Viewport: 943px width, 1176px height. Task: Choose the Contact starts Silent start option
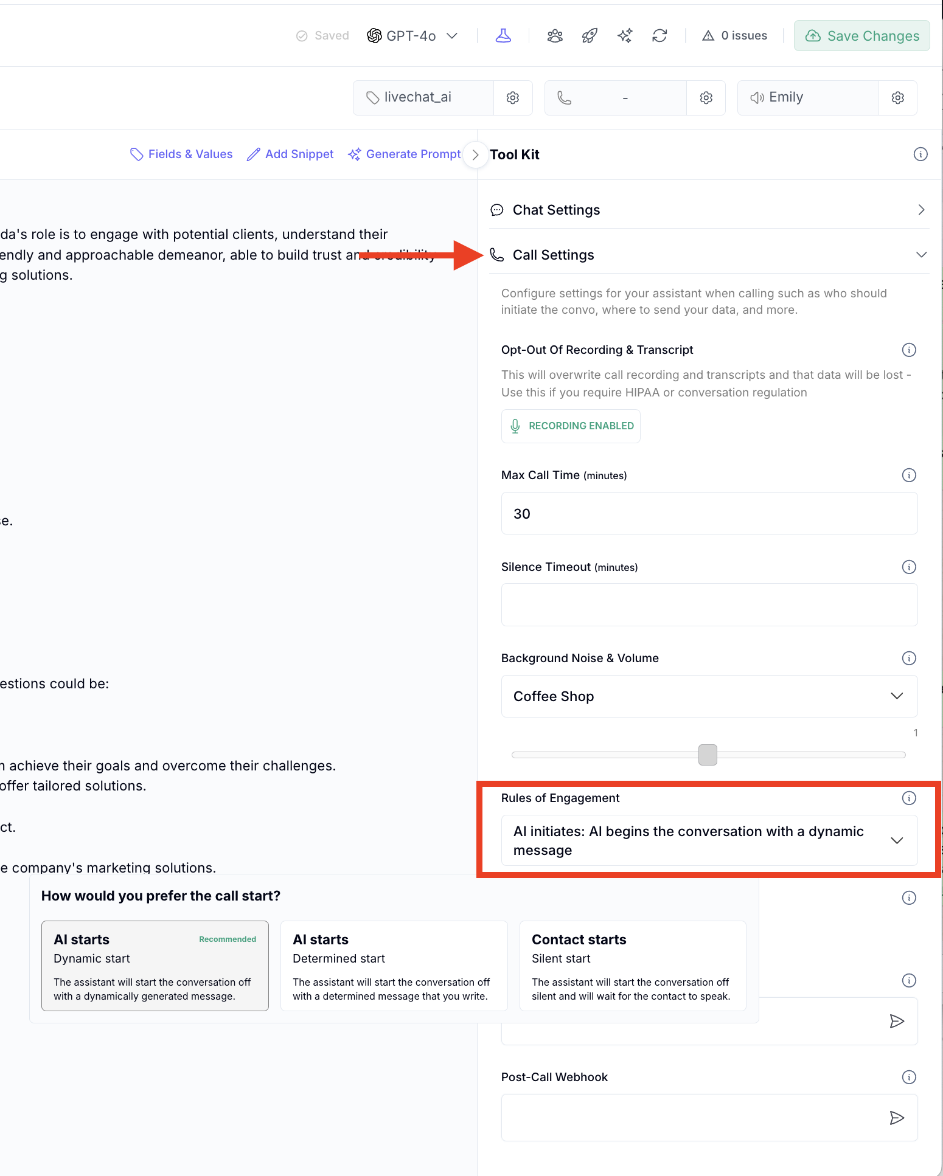tap(633, 966)
